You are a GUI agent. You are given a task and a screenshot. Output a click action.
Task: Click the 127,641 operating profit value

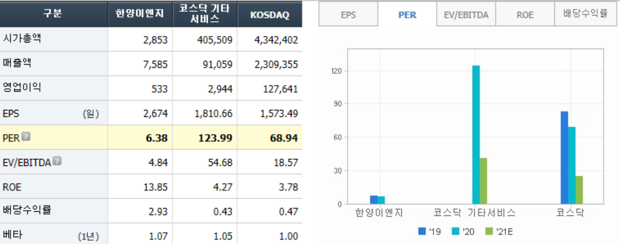click(280, 89)
